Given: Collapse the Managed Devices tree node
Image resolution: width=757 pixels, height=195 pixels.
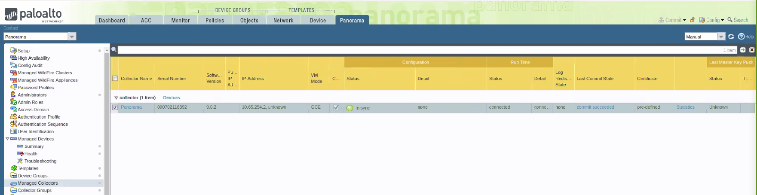Looking at the screenshot, I should click(x=7, y=139).
